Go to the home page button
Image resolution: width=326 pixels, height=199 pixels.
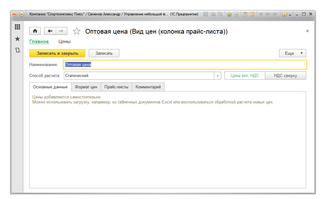point(35,31)
